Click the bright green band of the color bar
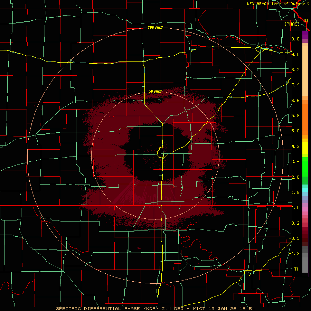The width and height of the screenshot is (311, 311). (305, 167)
